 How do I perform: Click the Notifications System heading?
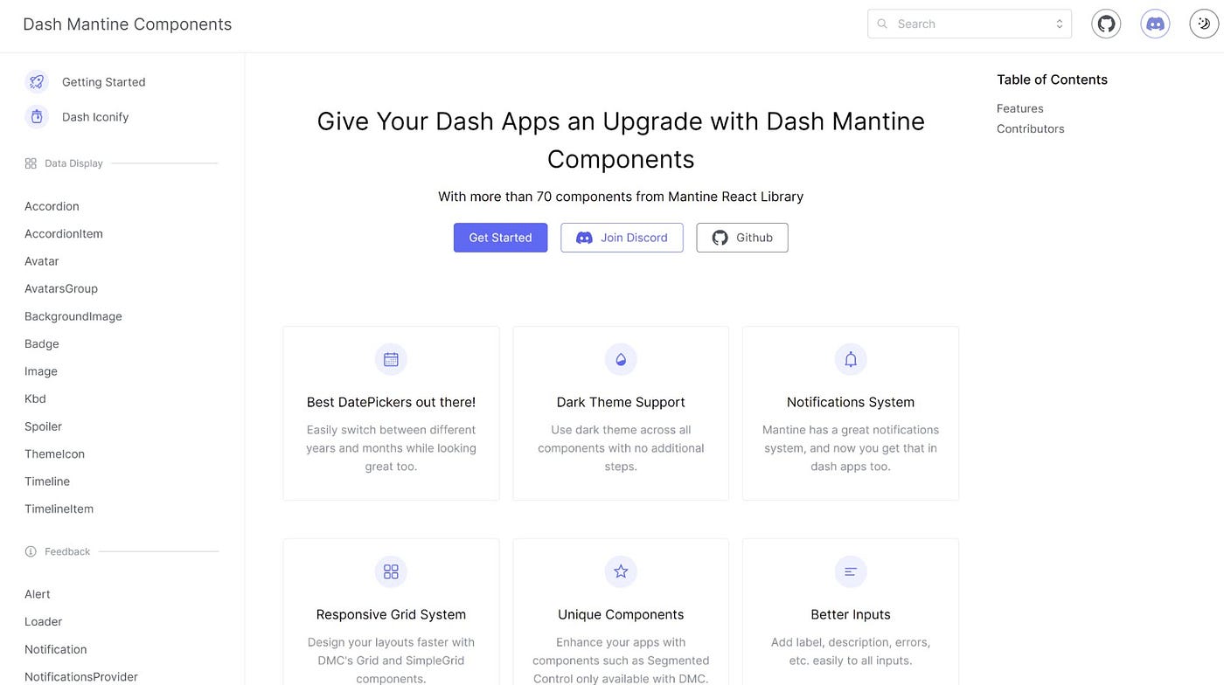(x=851, y=402)
